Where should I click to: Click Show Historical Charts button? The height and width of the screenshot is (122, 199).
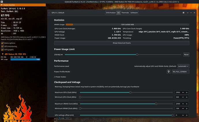(x=122, y=43)
